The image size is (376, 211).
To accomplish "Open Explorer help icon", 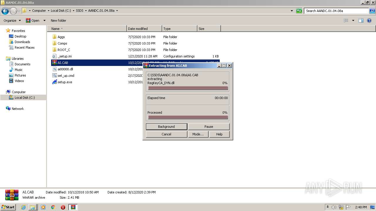I will tap(370, 21).
